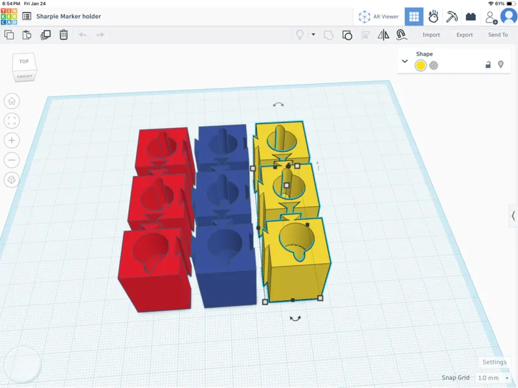Open the user profile avatar

pyautogui.click(x=509, y=16)
